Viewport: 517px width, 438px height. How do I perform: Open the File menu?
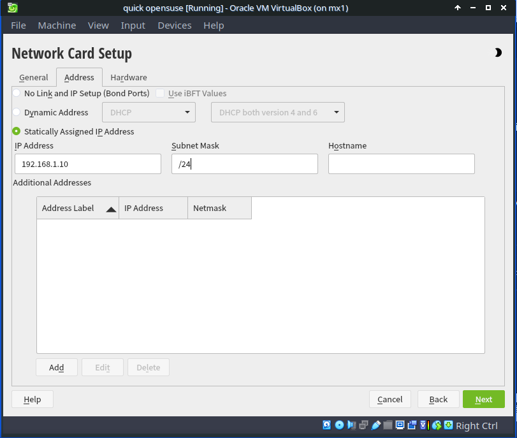pyautogui.click(x=18, y=26)
